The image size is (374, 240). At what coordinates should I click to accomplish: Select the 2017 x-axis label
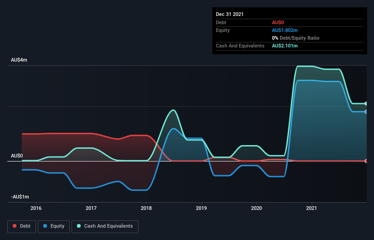tap(91, 208)
